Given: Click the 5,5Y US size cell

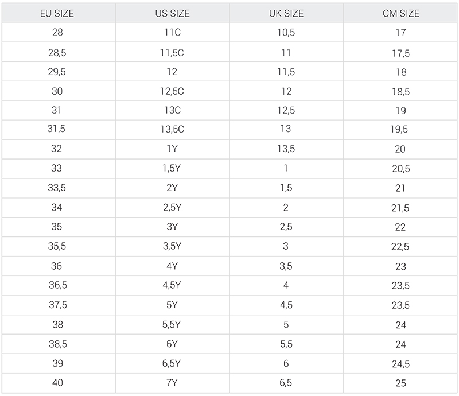Looking at the screenshot, I should 173,324.
